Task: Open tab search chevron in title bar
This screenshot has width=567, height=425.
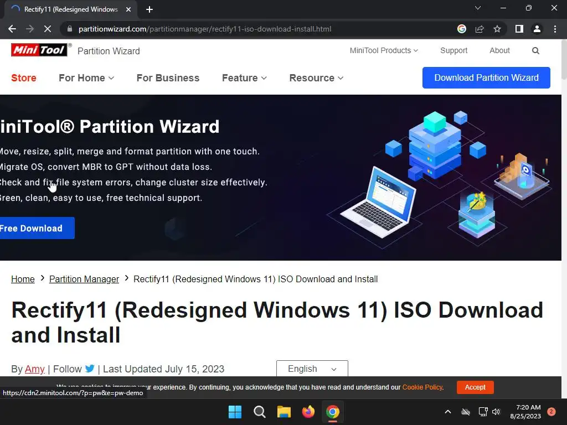Action: point(478,8)
